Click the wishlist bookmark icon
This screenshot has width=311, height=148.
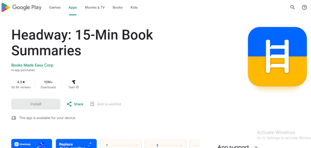(92, 104)
